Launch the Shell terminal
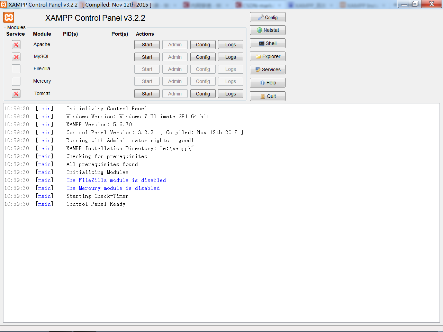The height and width of the screenshot is (332, 443). point(268,43)
